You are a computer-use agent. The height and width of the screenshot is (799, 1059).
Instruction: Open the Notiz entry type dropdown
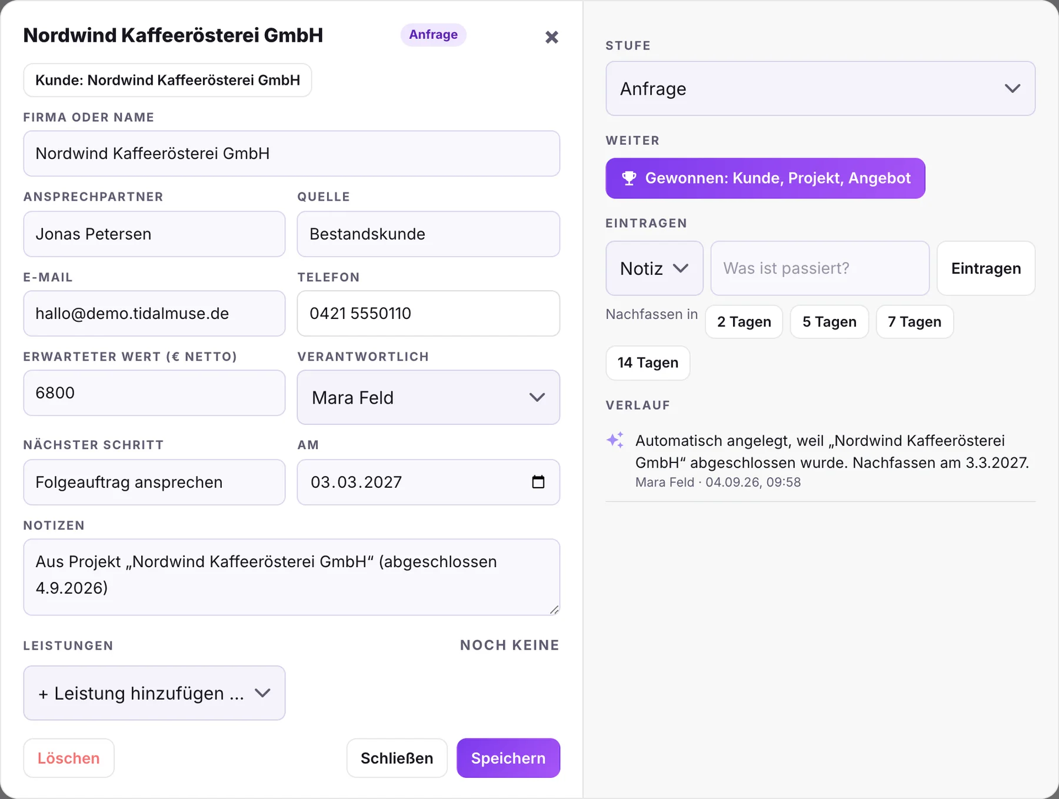[654, 268]
